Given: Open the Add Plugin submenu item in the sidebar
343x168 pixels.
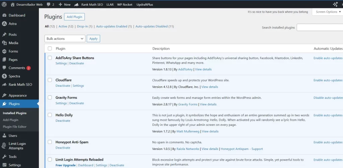Looking at the screenshot, I should click(10, 120).
